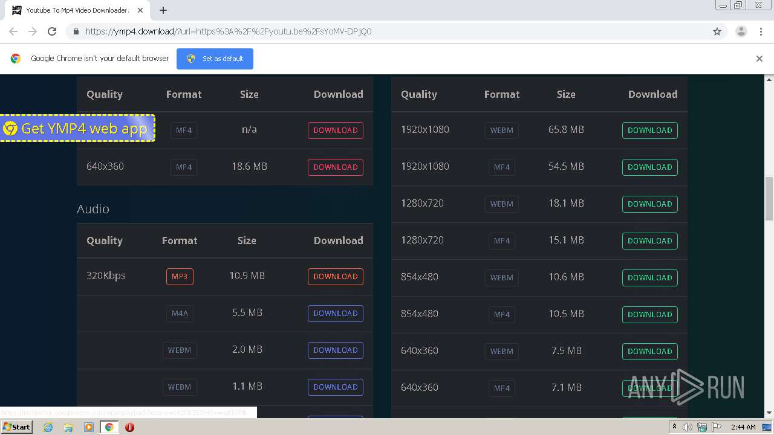Download the 10.6 MB 854x480 WEBM

point(650,278)
